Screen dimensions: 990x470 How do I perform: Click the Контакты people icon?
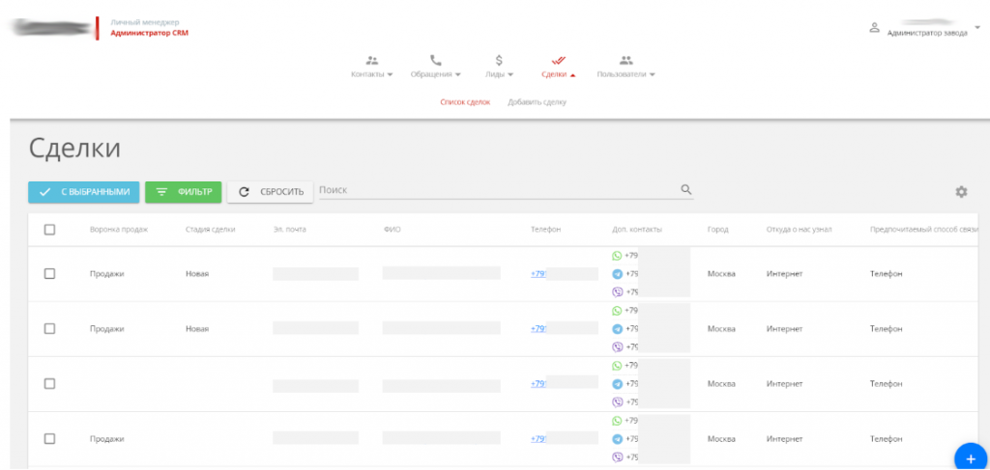point(372,61)
